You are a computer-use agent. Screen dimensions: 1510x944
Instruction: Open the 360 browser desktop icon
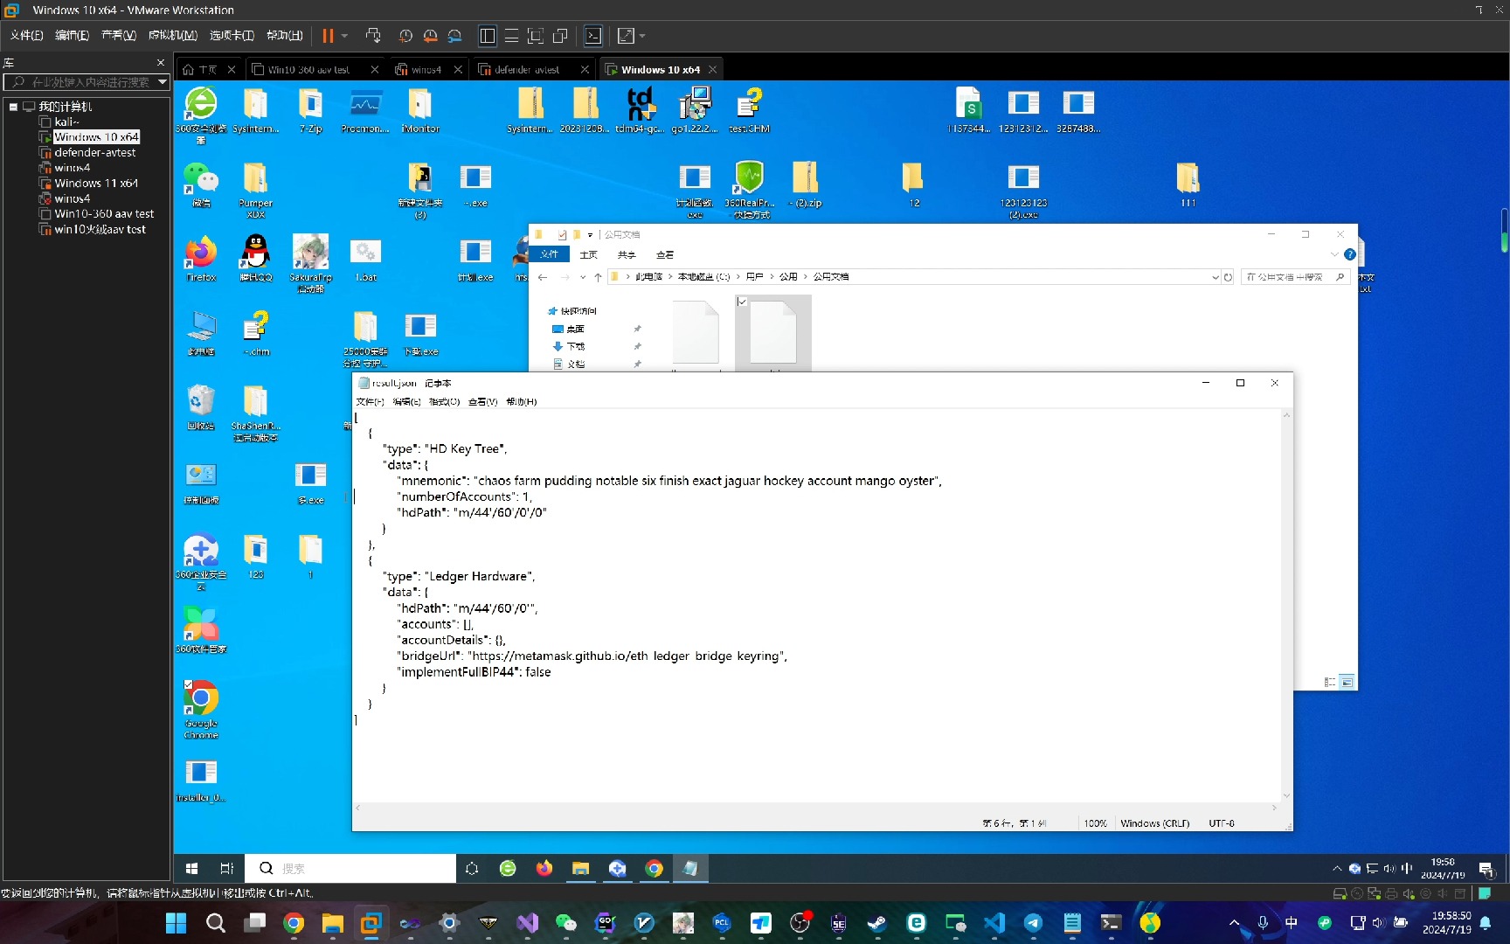pyautogui.click(x=201, y=113)
